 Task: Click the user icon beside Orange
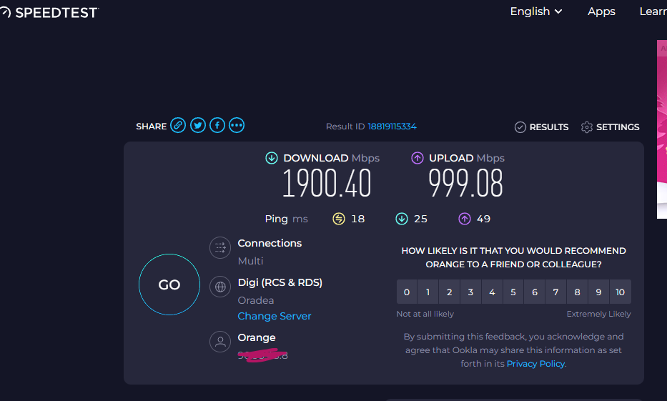coord(220,342)
